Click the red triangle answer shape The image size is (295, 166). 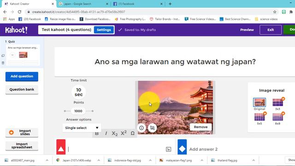[x=61, y=147]
